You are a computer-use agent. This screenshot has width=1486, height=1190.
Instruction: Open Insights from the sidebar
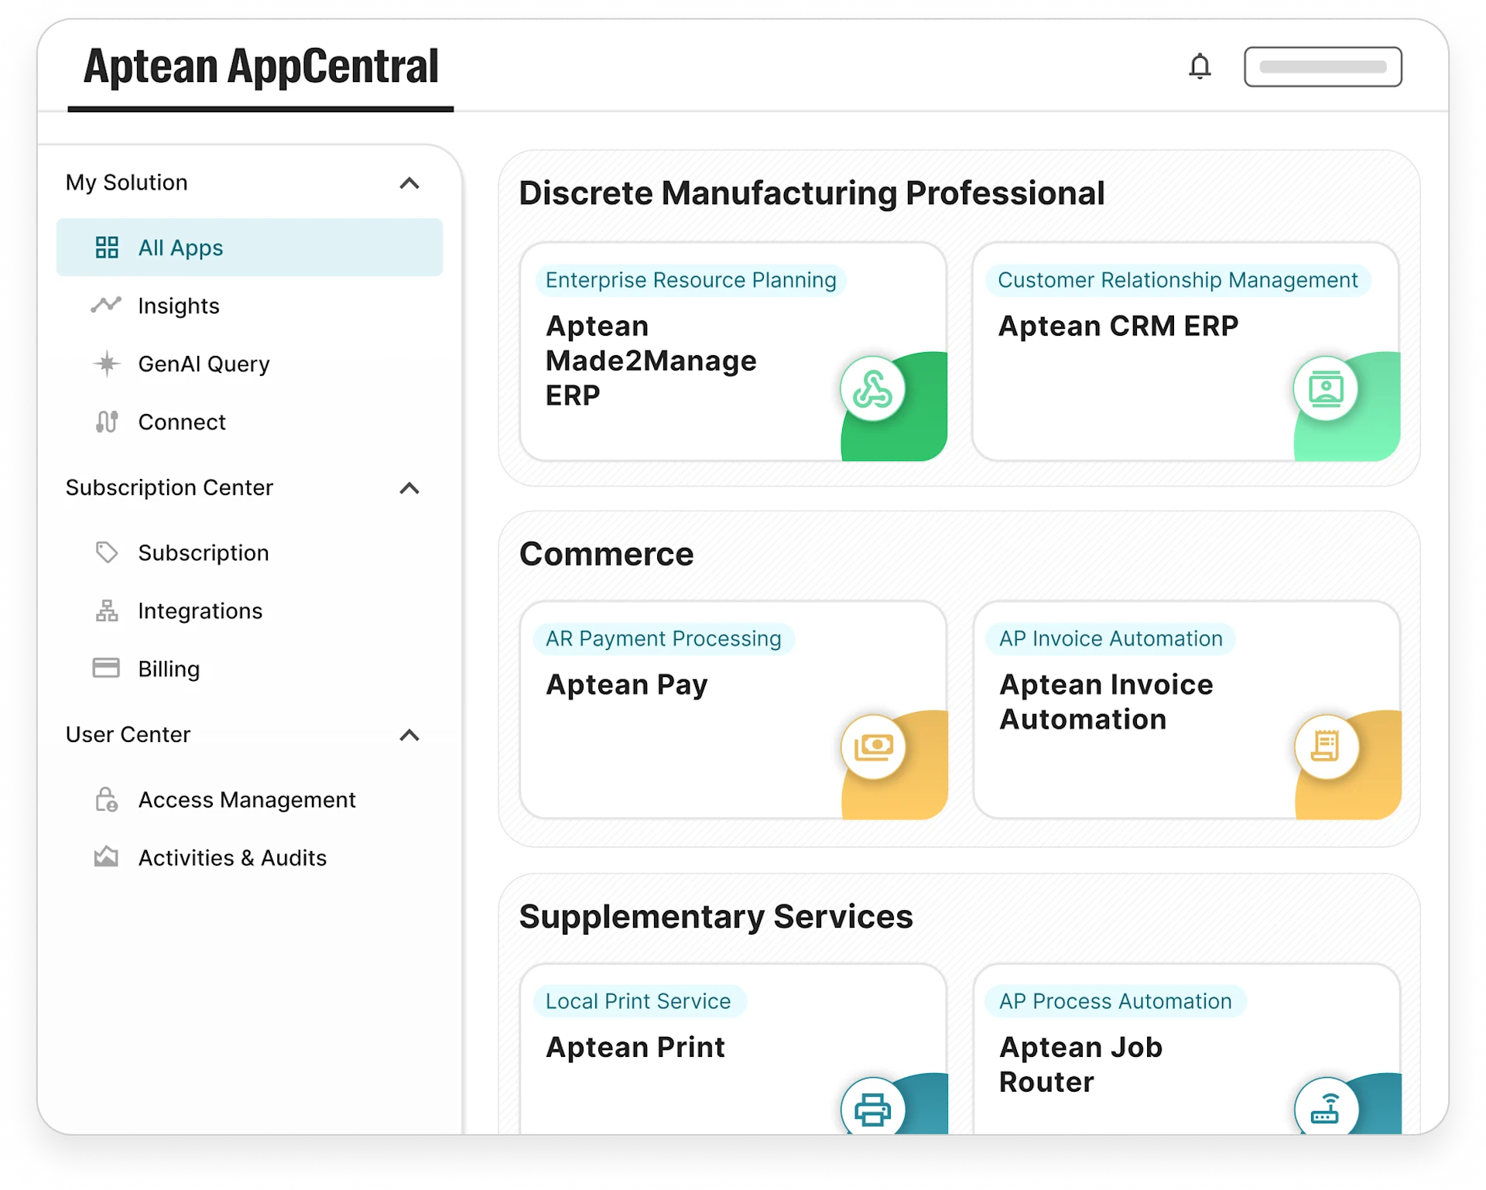tap(249, 306)
